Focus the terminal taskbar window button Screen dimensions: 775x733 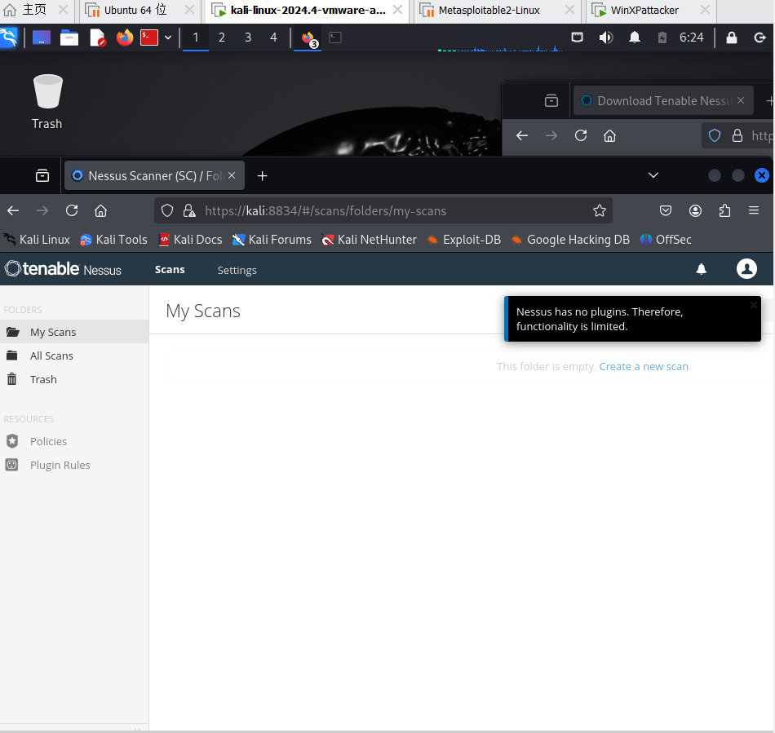335,38
